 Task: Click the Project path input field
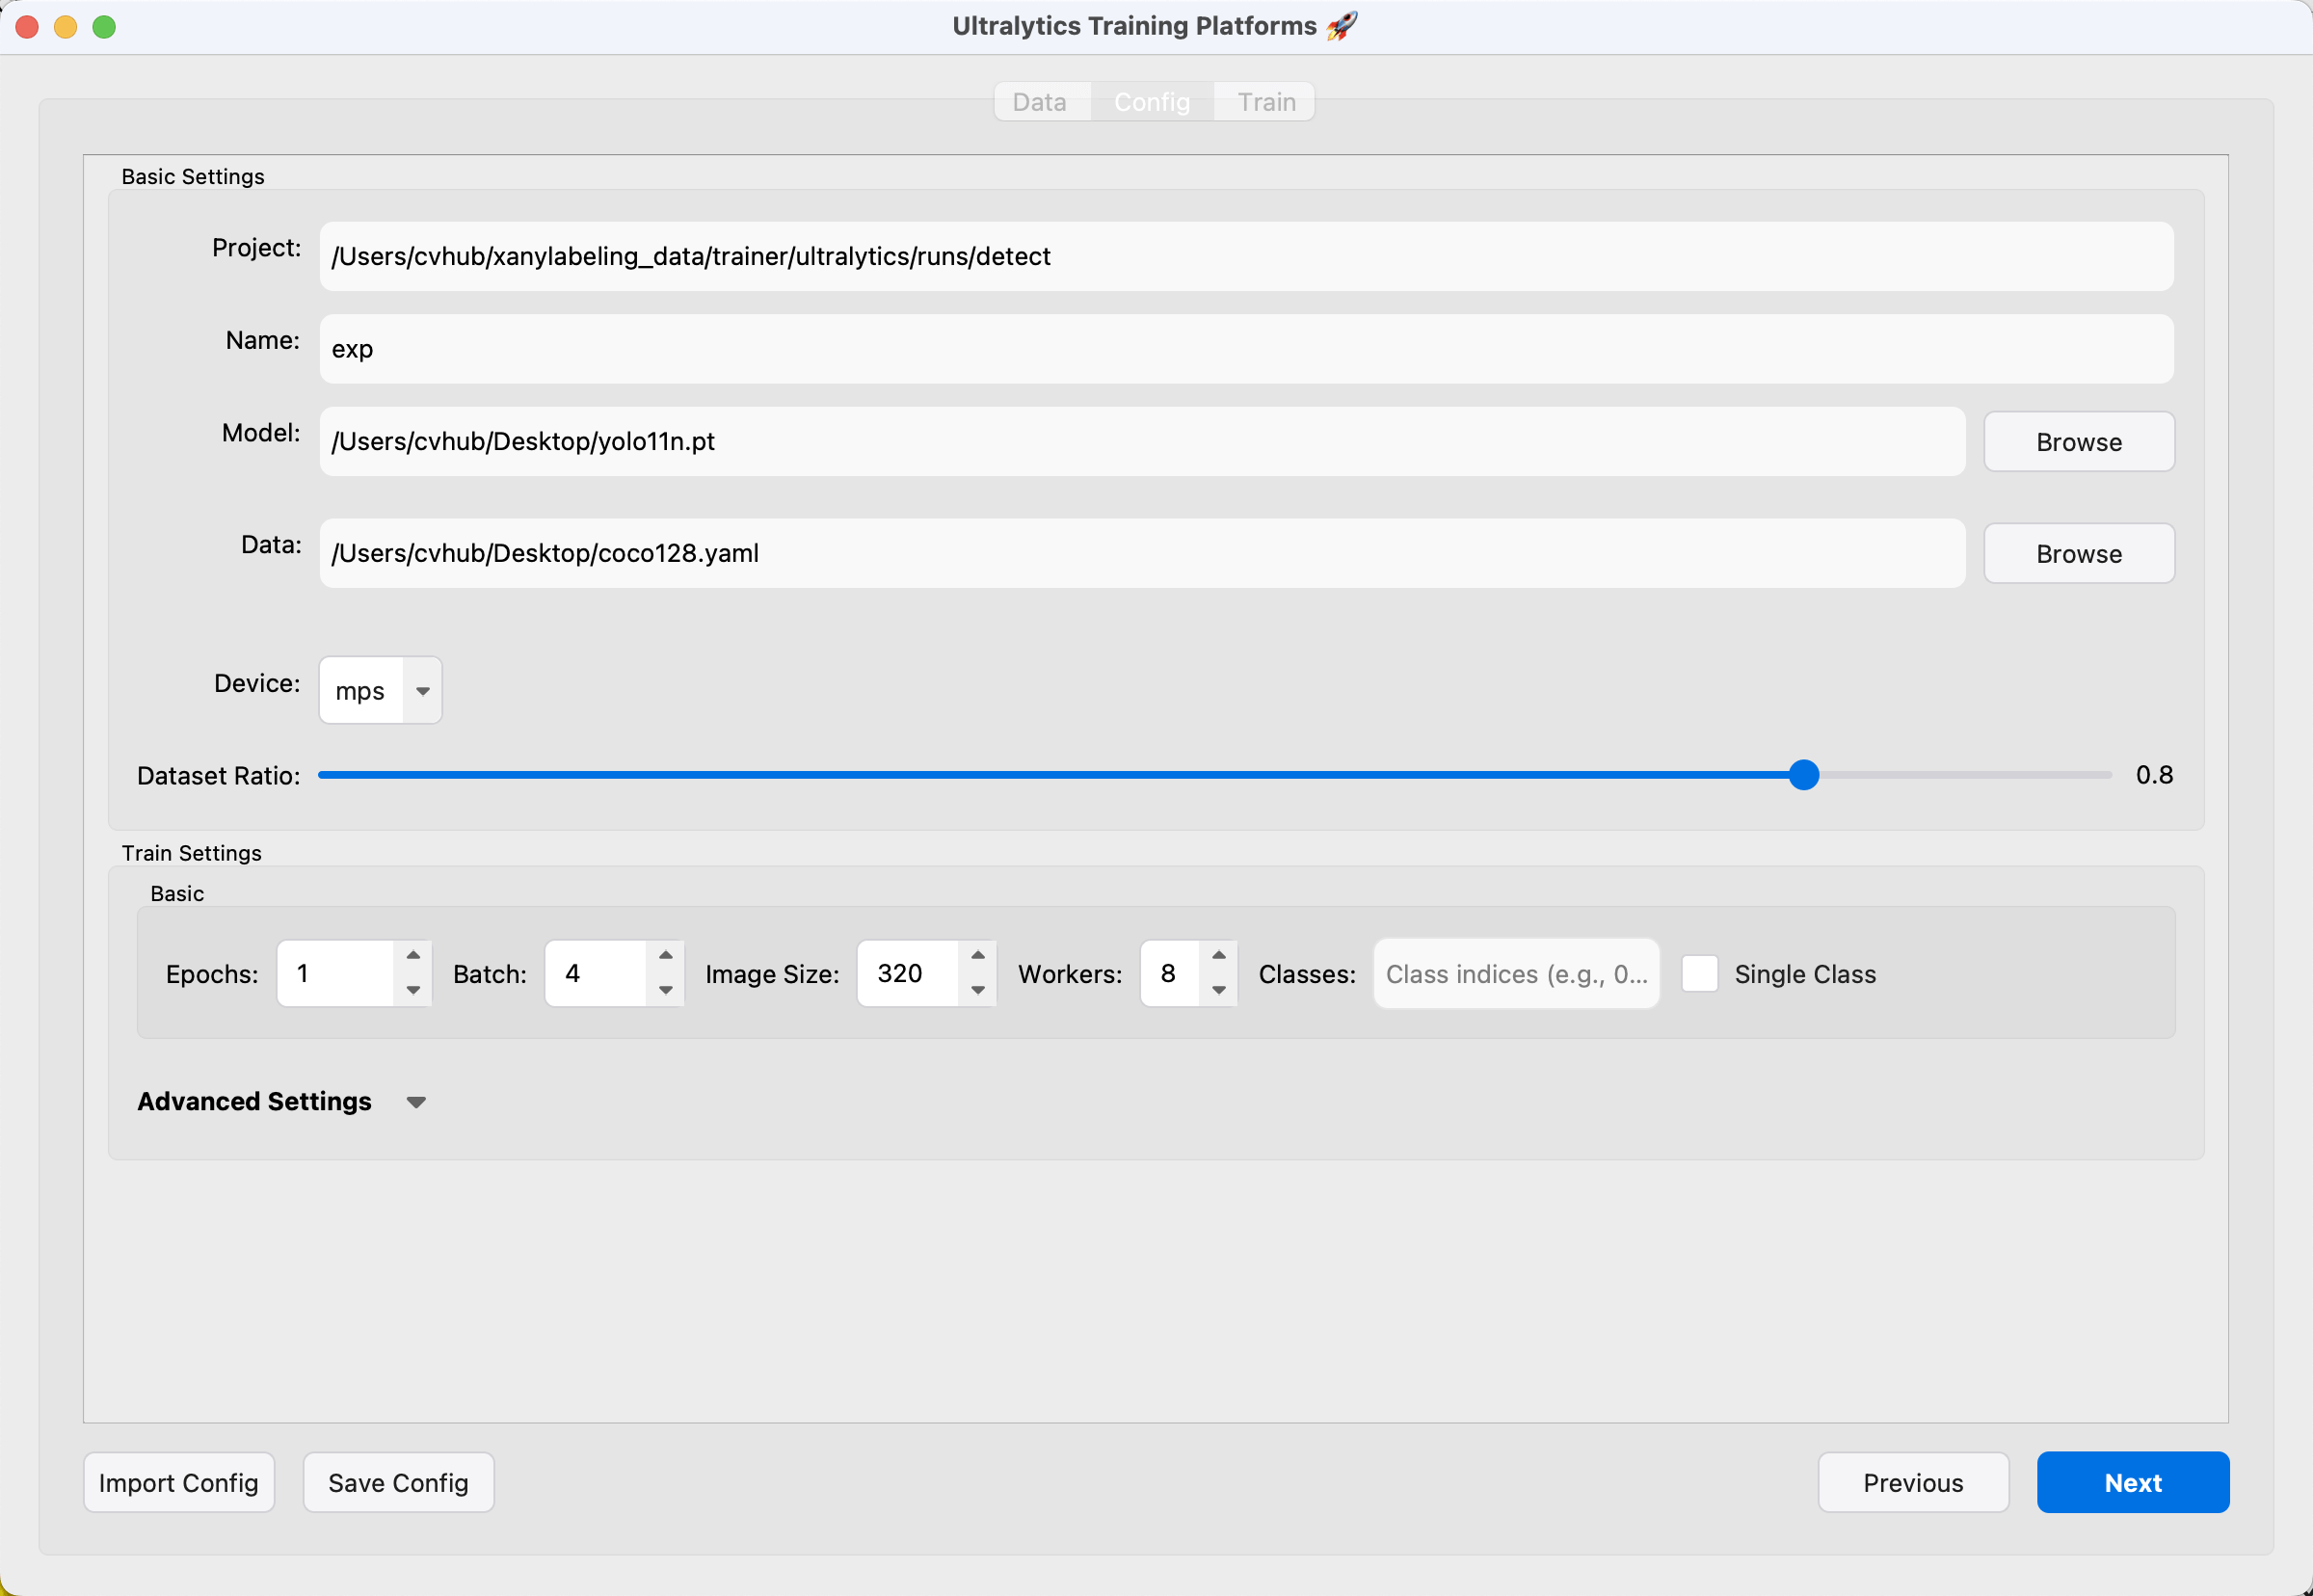[x=1246, y=257]
